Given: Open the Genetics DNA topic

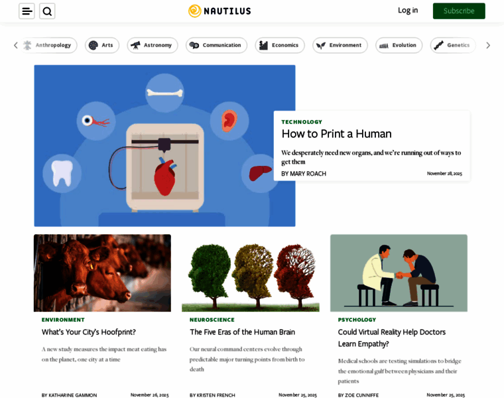Looking at the screenshot, I should point(453,45).
